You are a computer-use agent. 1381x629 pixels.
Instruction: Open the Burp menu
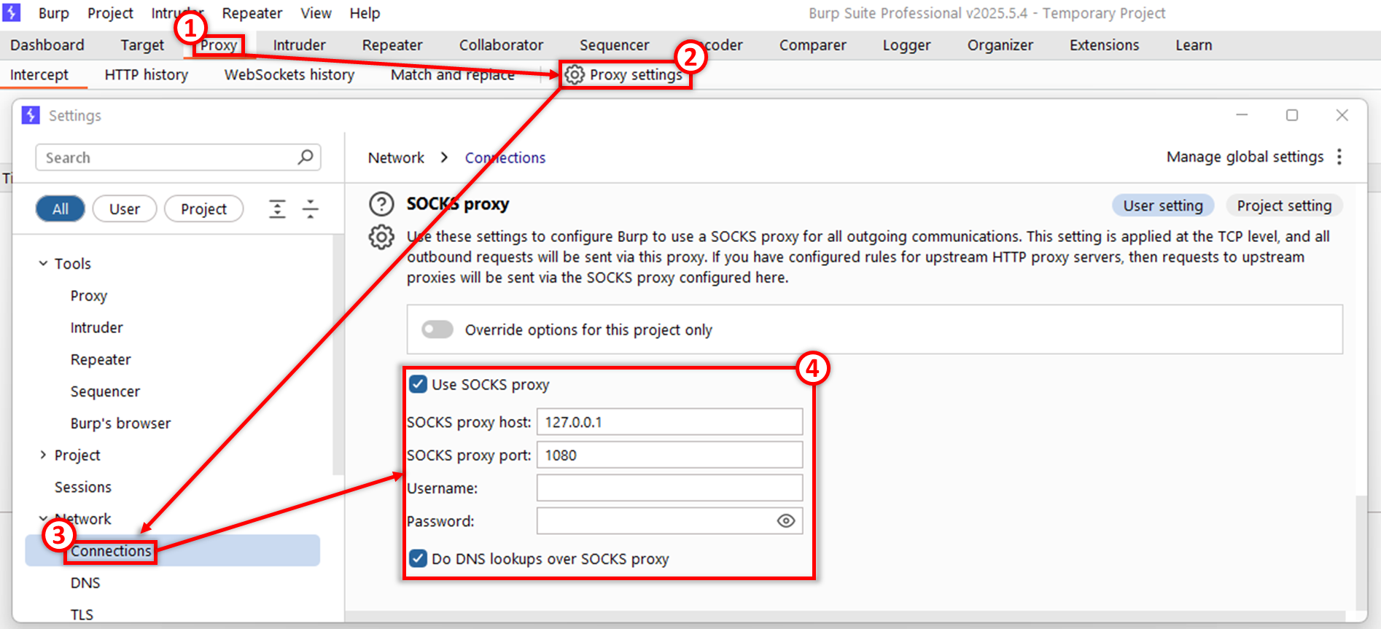(x=53, y=13)
